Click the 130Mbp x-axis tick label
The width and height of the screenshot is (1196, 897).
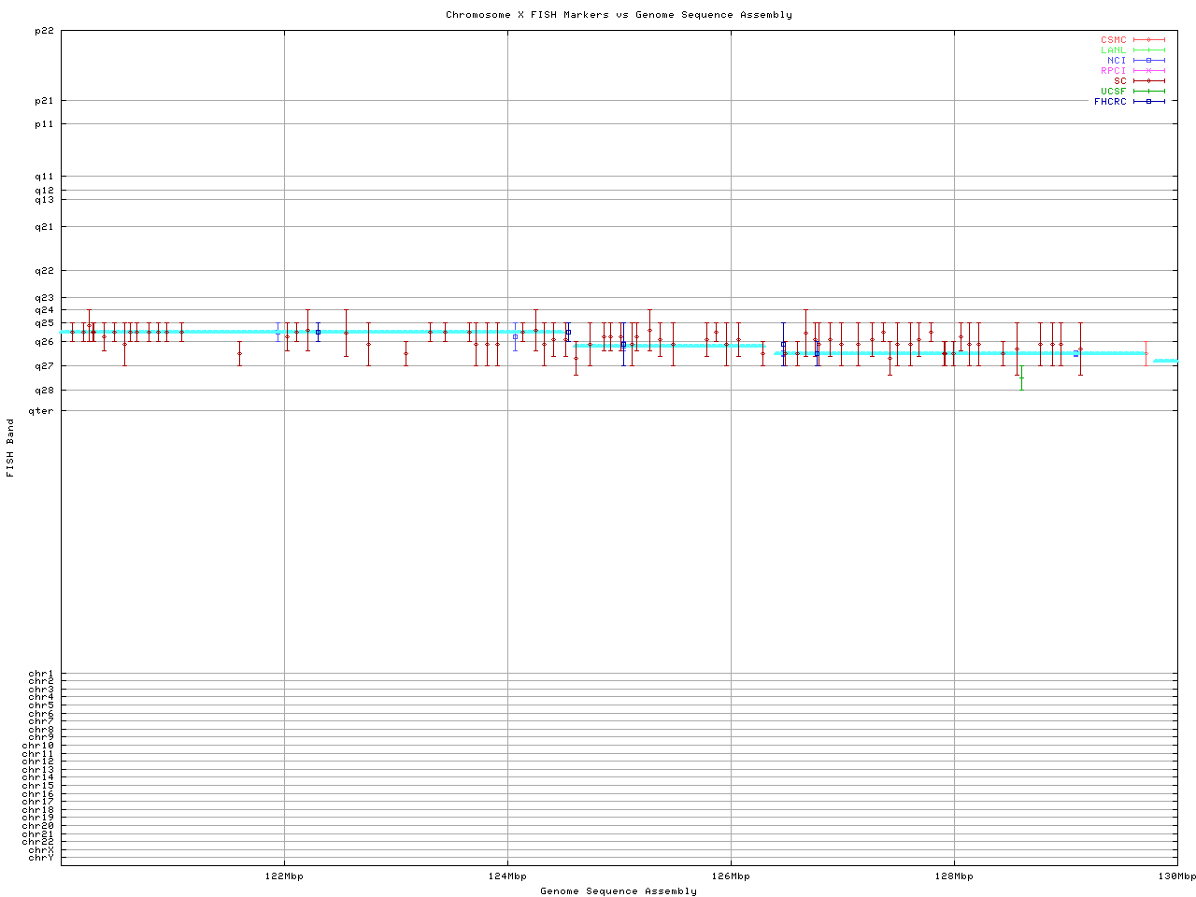(1176, 876)
